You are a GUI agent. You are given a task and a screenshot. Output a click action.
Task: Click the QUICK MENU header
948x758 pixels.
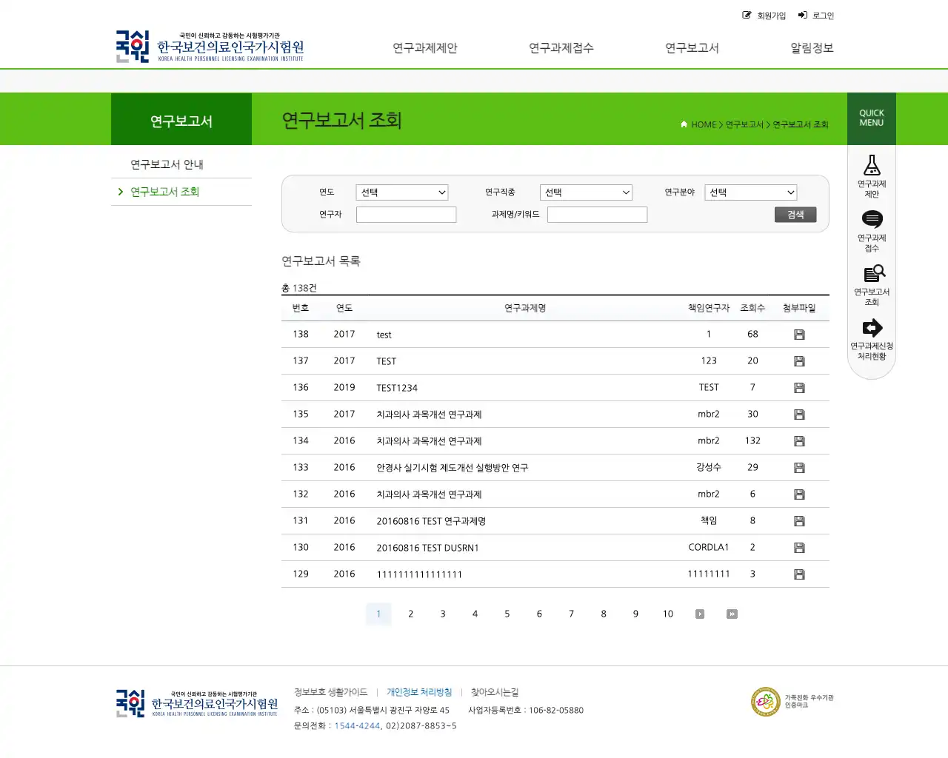(x=872, y=118)
